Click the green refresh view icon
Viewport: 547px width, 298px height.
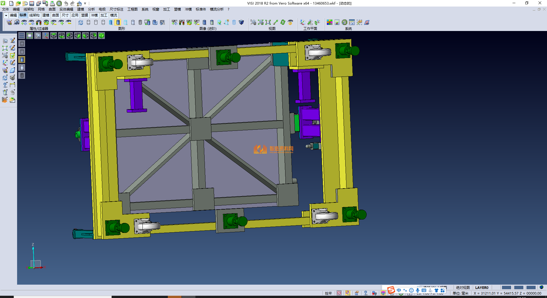click(283, 22)
